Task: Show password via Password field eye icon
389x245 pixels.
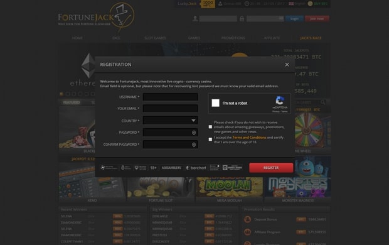Action: pos(194,133)
